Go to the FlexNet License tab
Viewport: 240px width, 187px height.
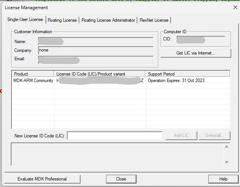tap(154, 20)
